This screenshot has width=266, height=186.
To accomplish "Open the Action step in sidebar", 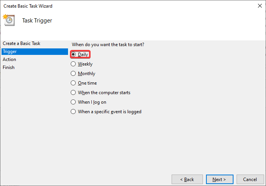I will [10, 59].
